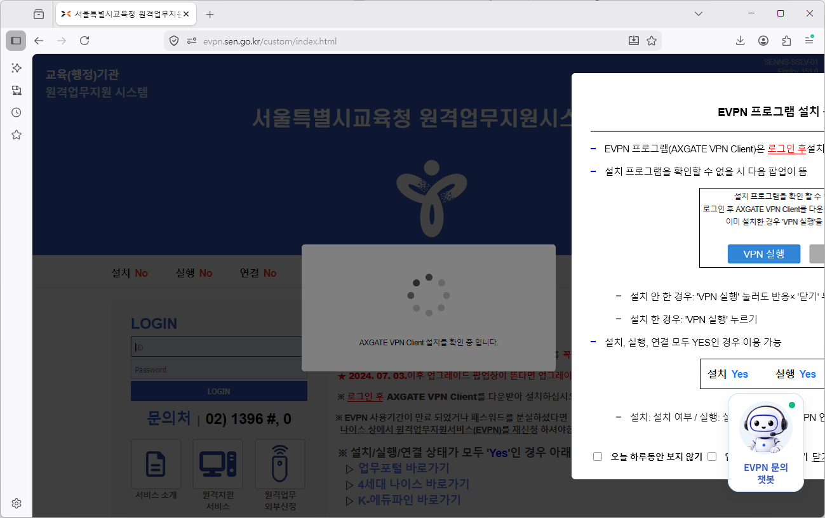Click the address bar URL evpn.sen.go.kr

point(270,41)
